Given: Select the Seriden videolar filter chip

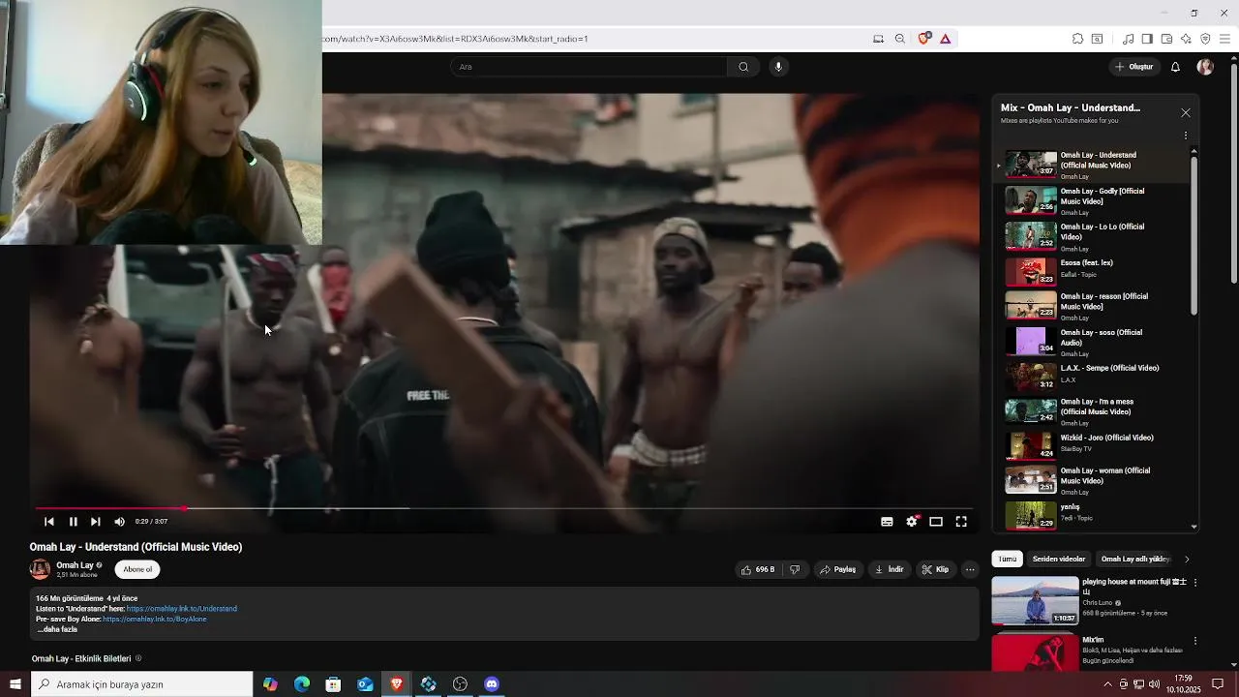Looking at the screenshot, I should (x=1059, y=559).
